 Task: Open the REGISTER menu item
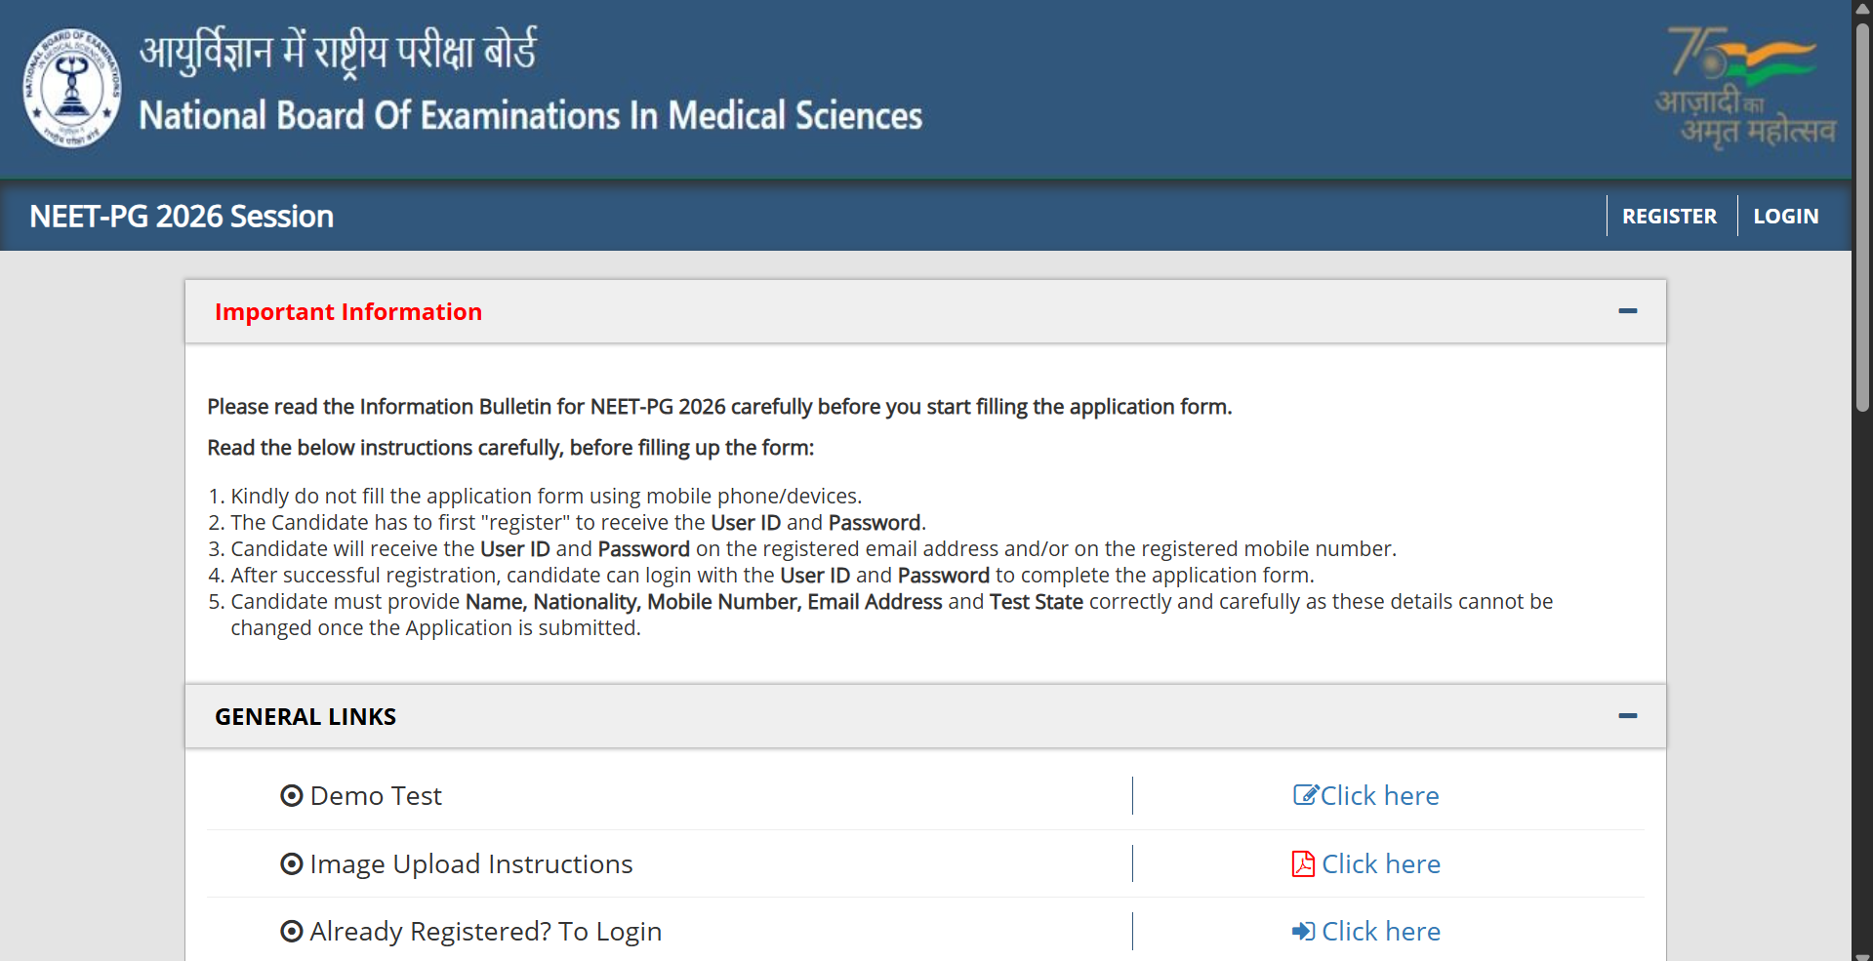pos(1669,216)
